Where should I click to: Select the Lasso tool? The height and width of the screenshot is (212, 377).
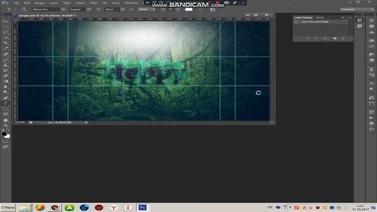coord(5,32)
